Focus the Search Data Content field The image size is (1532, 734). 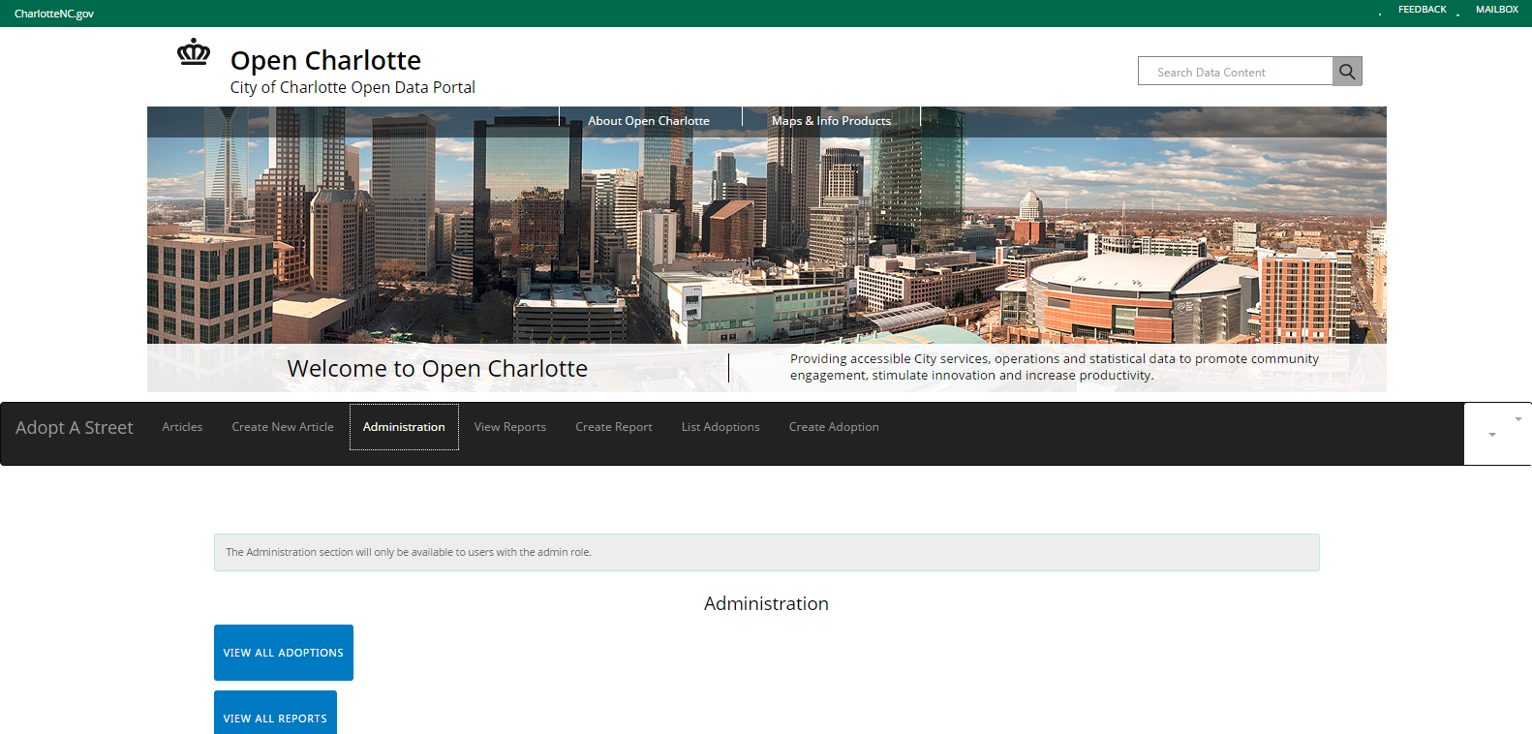coord(1235,72)
